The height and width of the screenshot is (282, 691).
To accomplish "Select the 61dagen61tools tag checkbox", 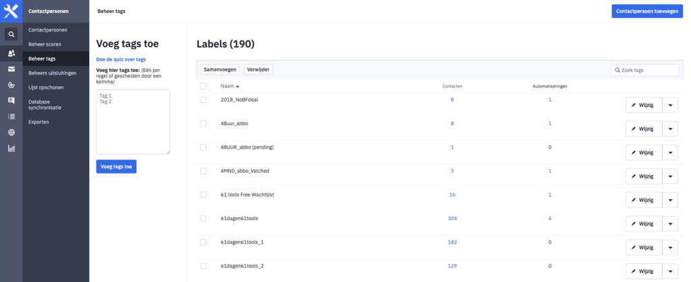I will point(204,219).
